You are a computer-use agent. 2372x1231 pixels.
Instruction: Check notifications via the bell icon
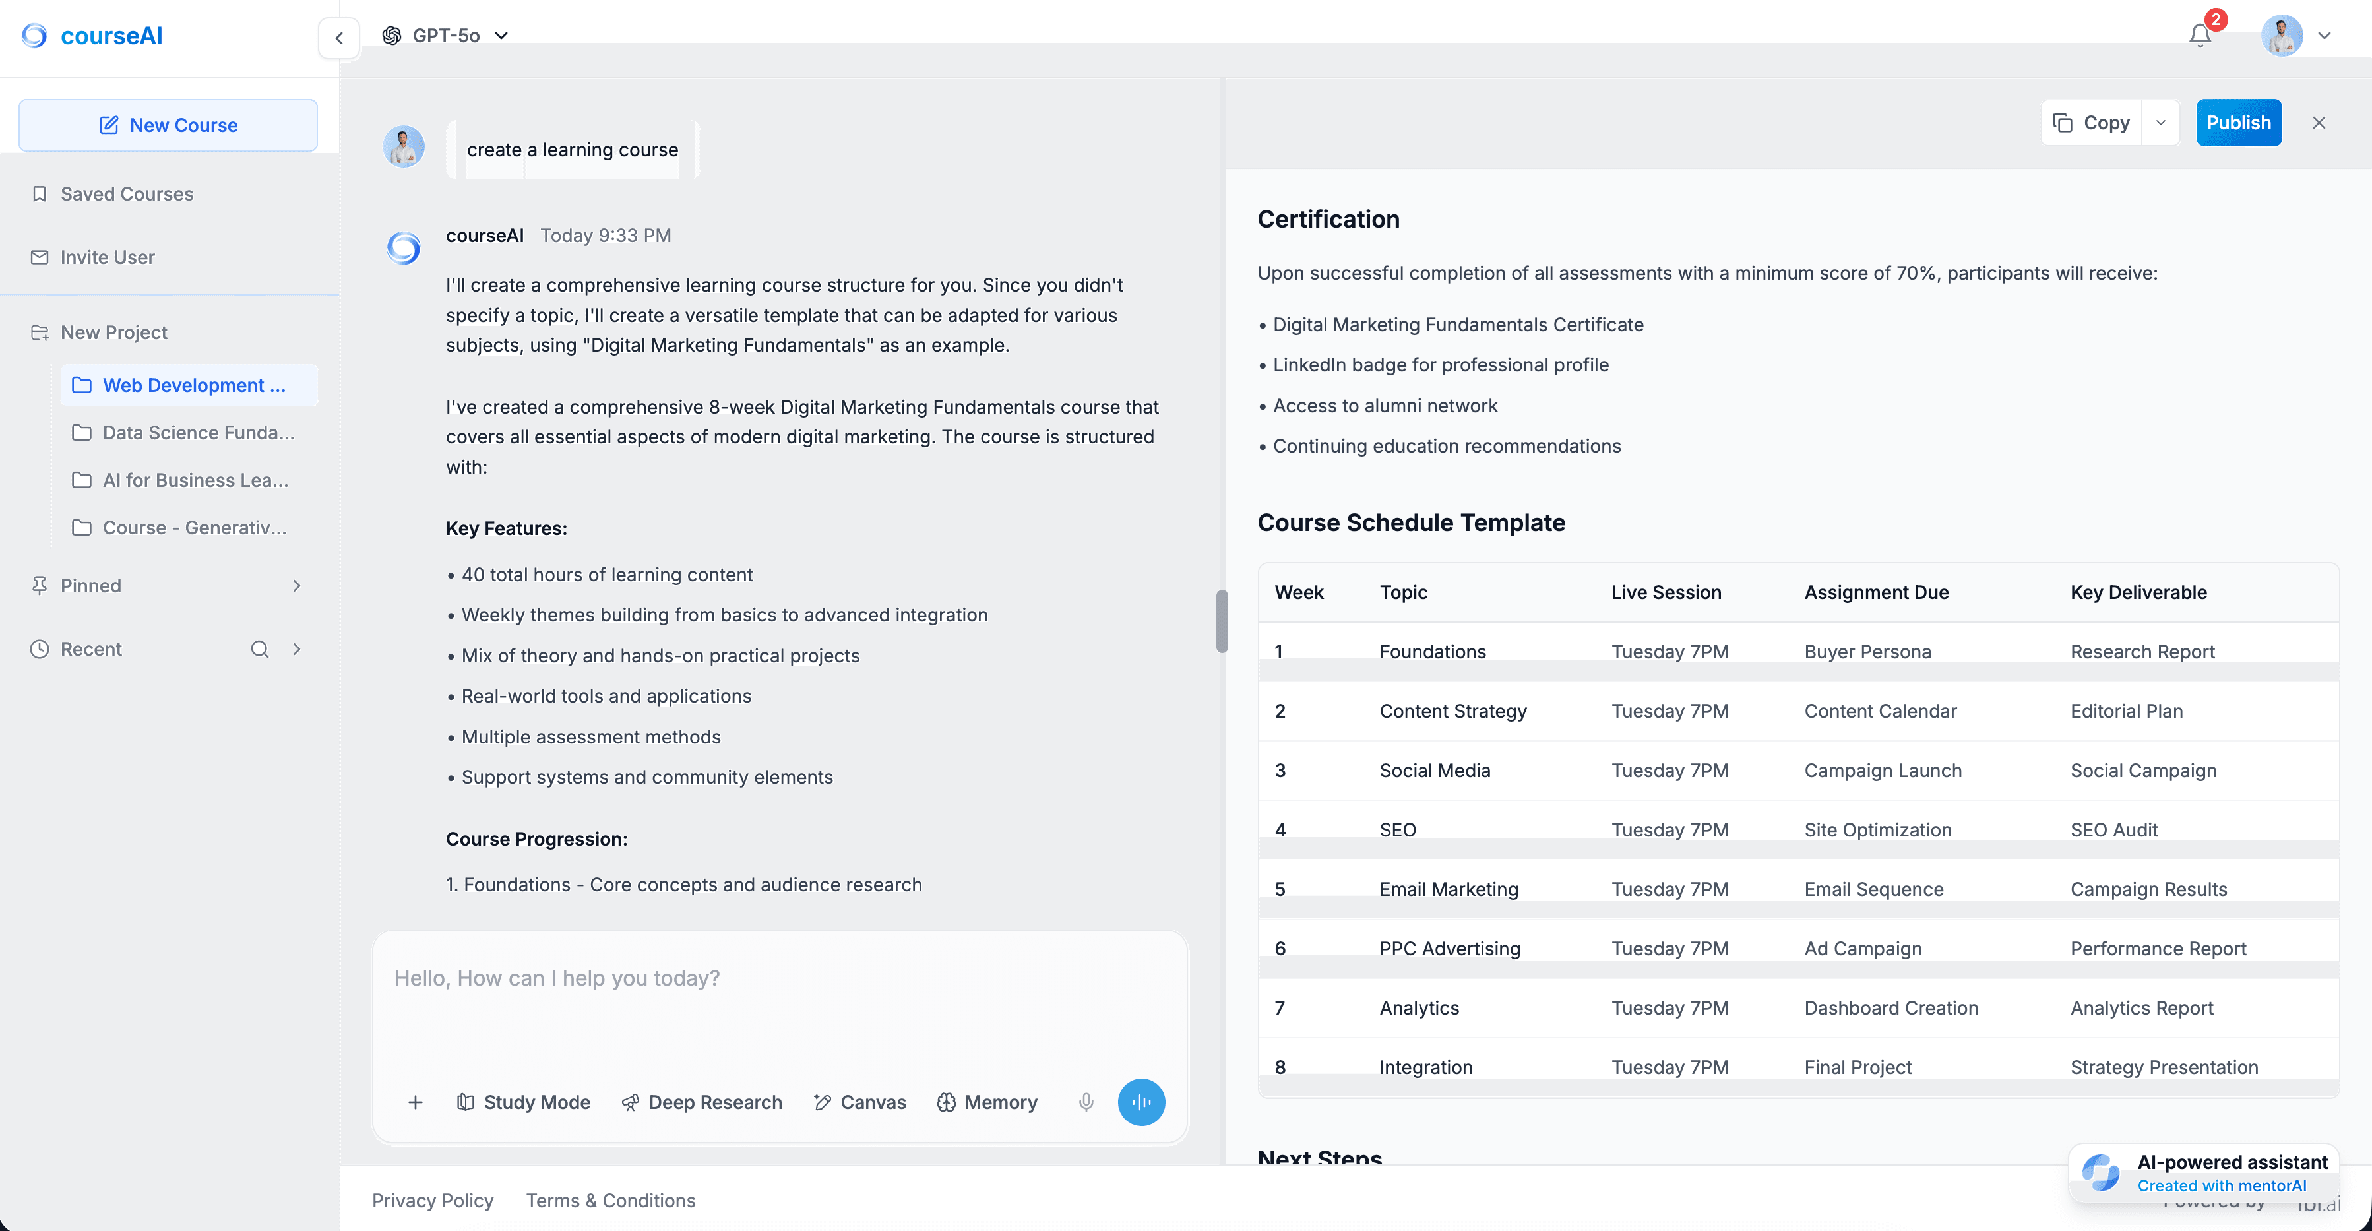tap(2199, 36)
